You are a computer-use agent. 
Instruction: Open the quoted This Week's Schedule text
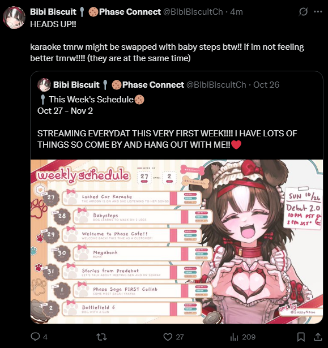click(x=91, y=100)
